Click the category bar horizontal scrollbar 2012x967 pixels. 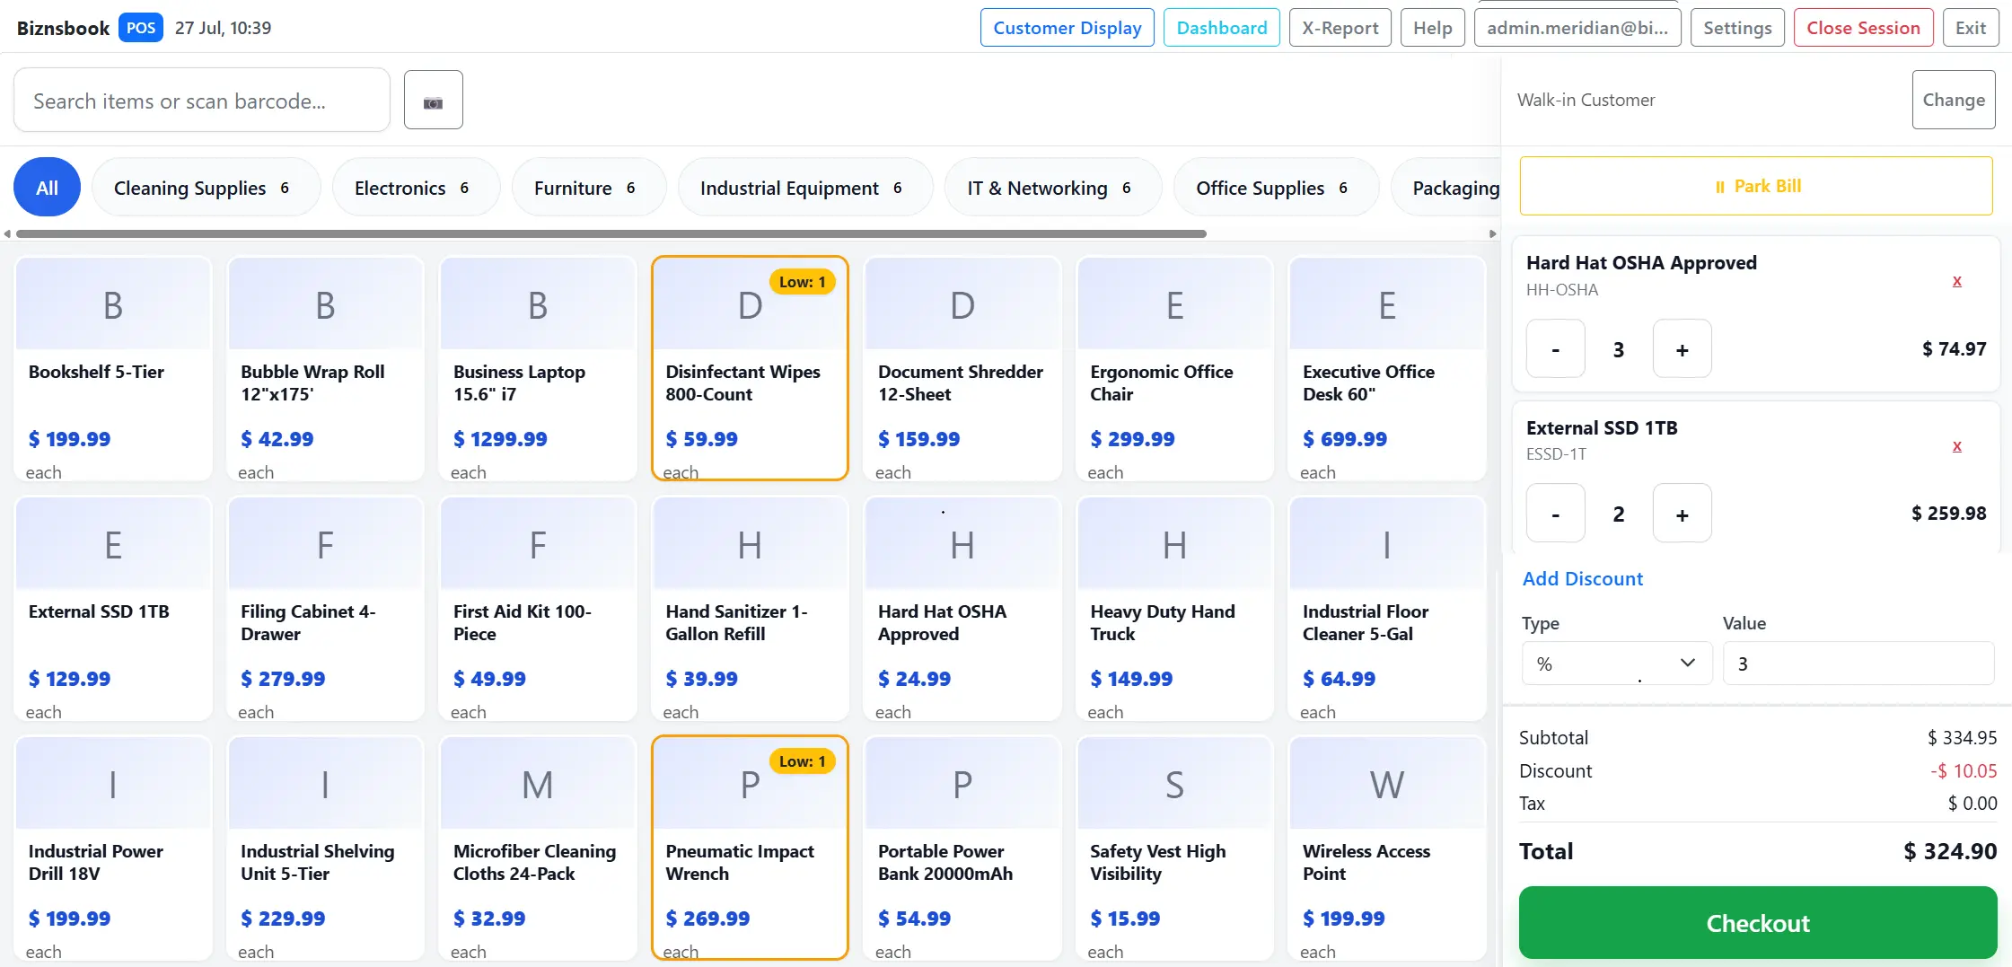[611, 233]
